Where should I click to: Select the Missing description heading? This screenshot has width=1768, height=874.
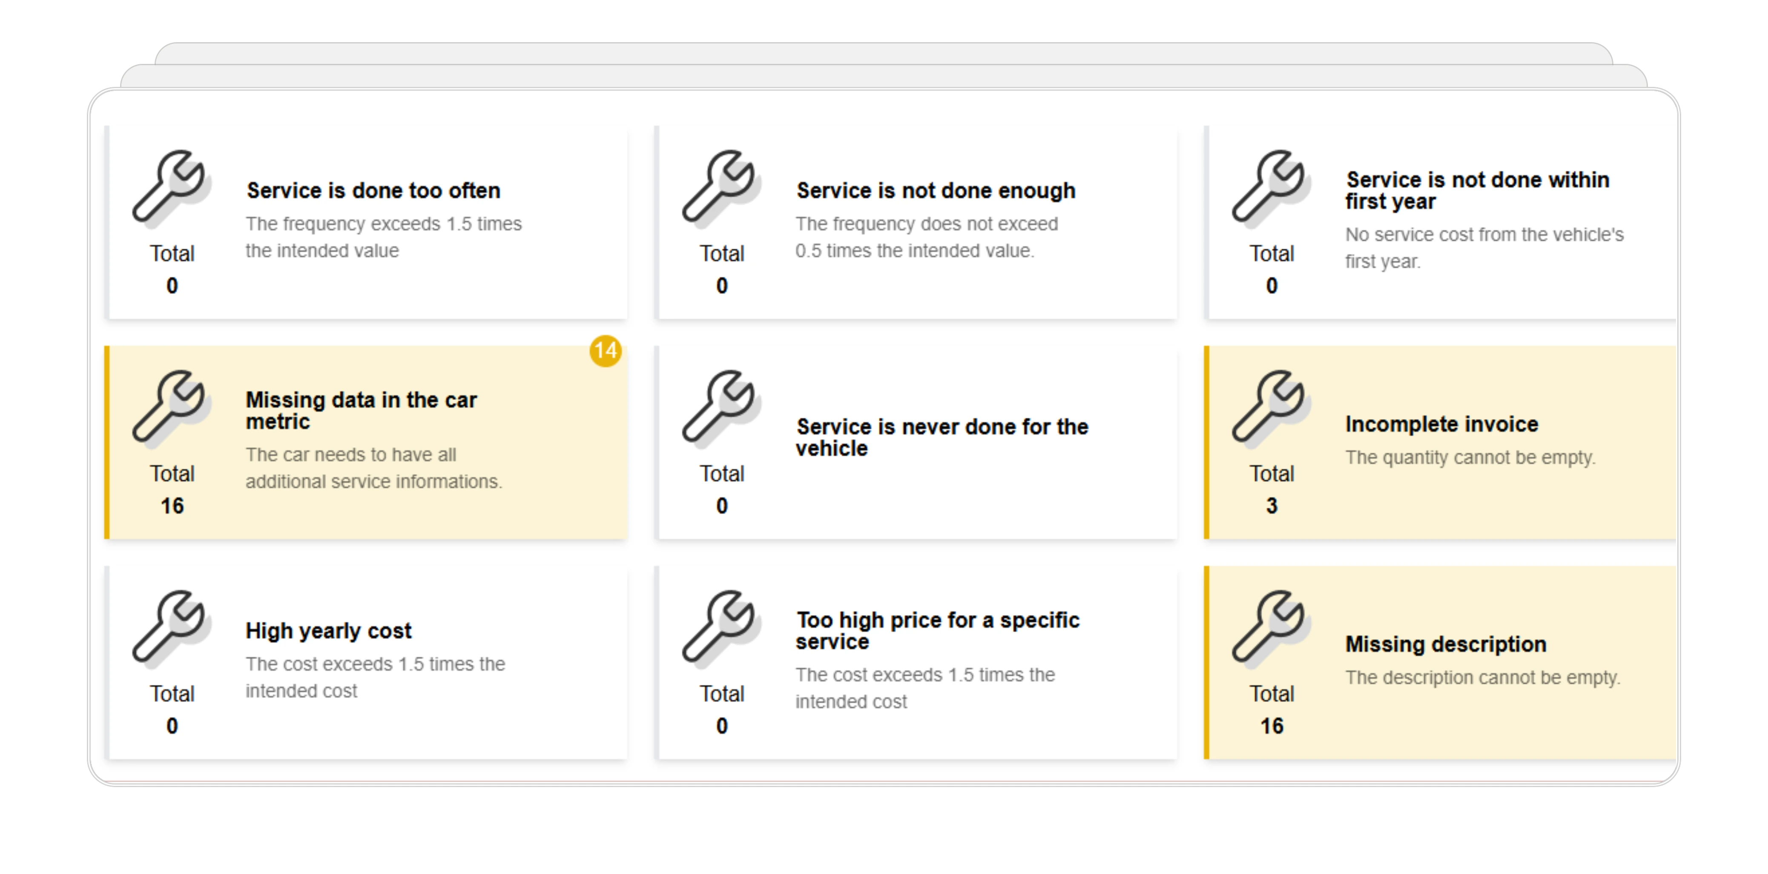[1445, 644]
